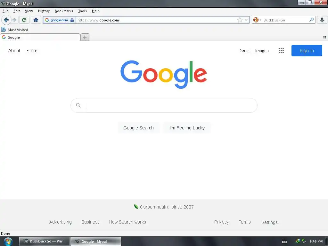Go back with the back arrow button
The width and height of the screenshot is (328, 246).
point(6,20)
